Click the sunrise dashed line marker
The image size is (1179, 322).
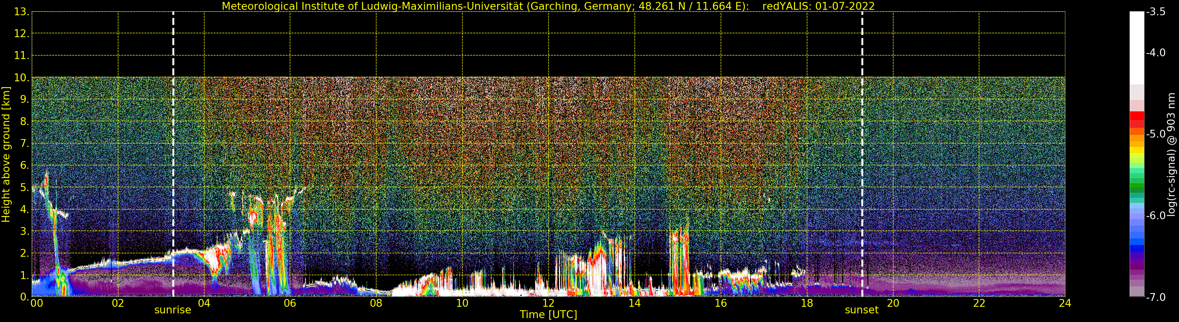173,154
